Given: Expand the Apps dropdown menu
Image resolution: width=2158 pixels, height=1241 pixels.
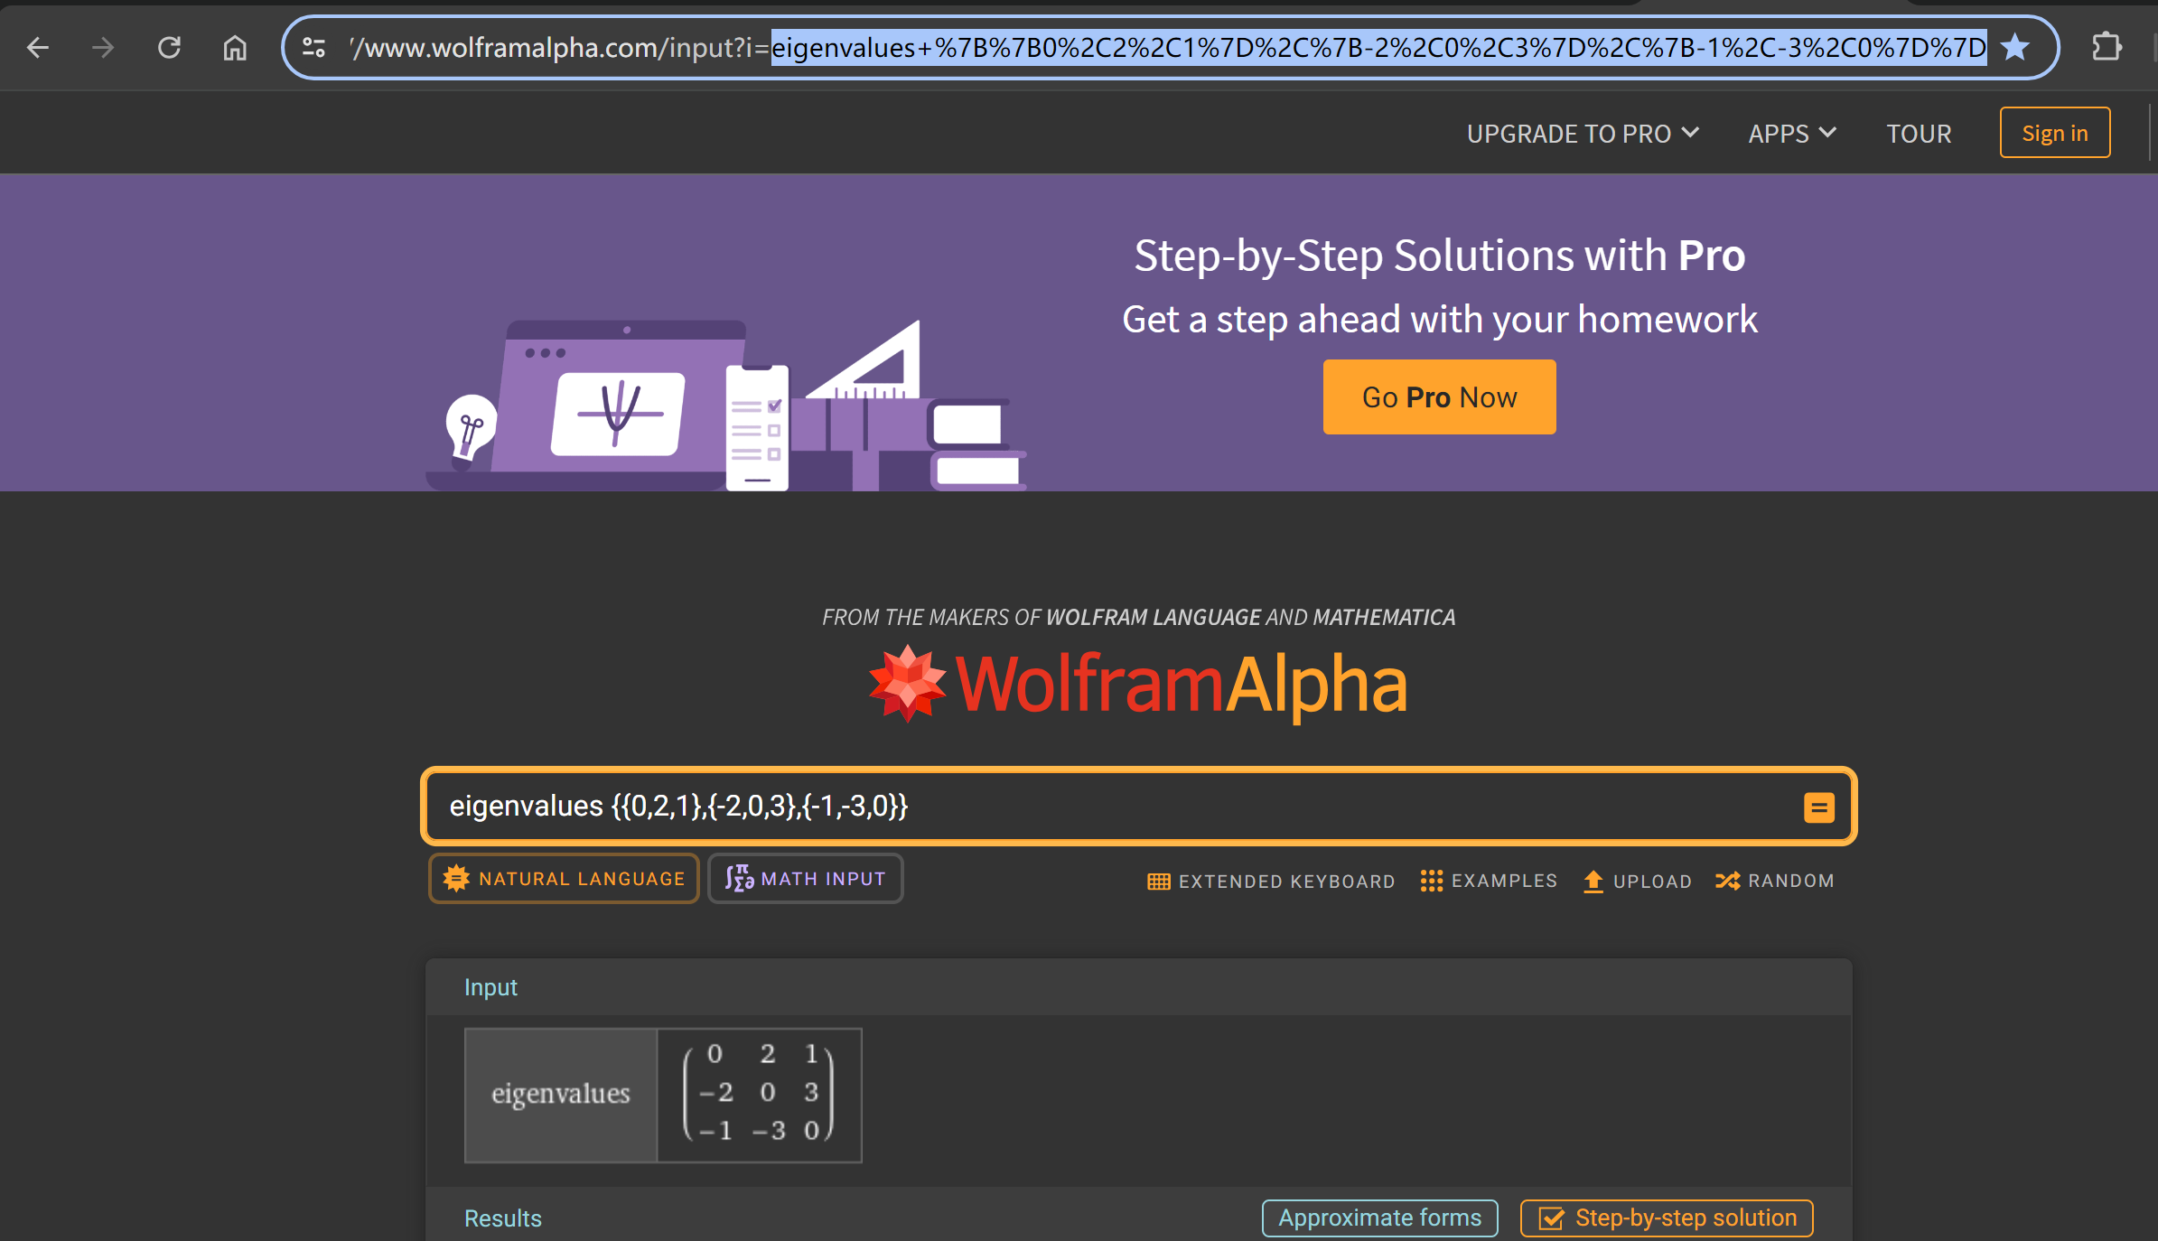Looking at the screenshot, I should click(x=1791, y=134).
